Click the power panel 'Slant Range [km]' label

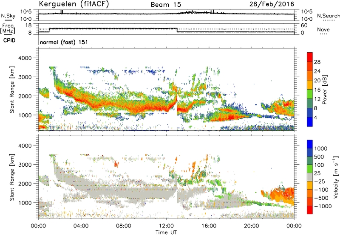point(12,90)
